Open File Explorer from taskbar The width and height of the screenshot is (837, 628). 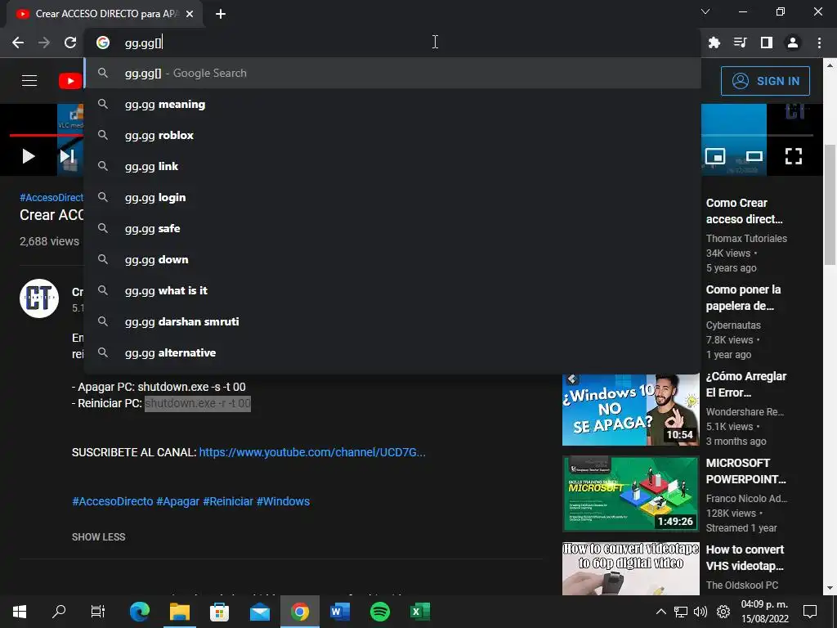coord(180,612)
